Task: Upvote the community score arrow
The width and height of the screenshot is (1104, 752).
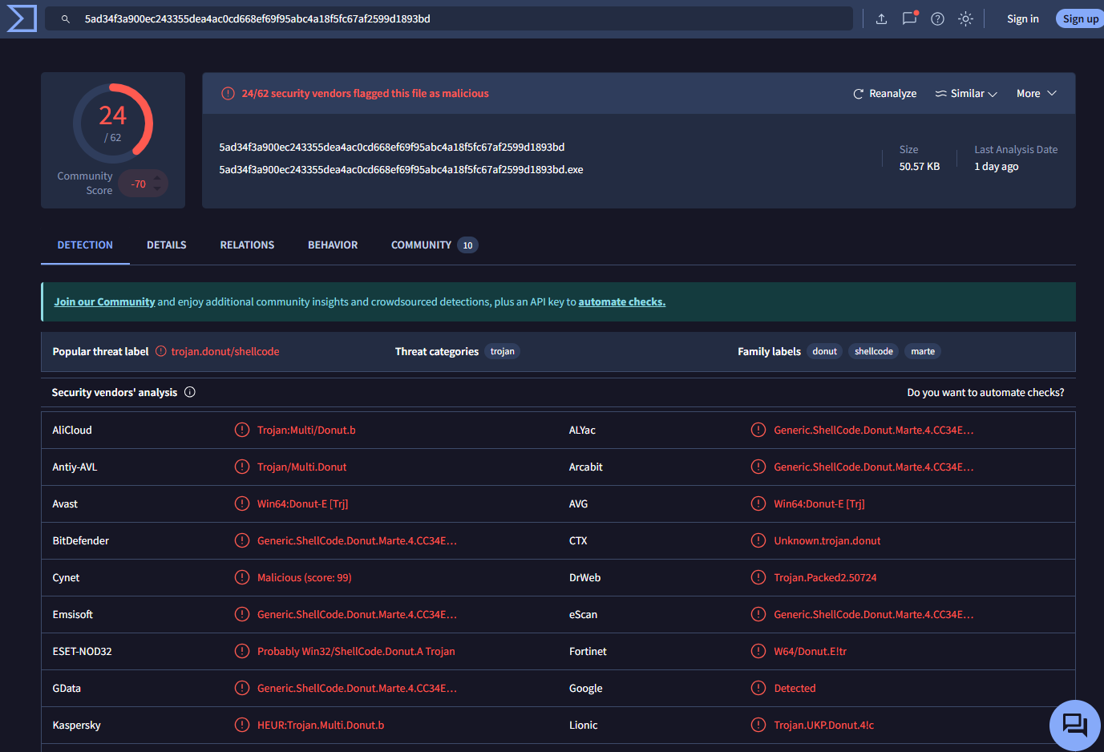Action: (157, 178)
